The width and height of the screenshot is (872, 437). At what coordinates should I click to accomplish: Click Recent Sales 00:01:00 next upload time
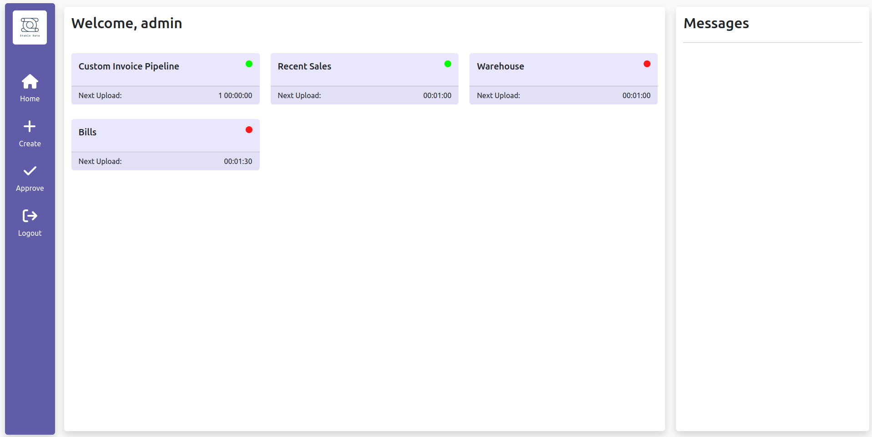point(437,95)
